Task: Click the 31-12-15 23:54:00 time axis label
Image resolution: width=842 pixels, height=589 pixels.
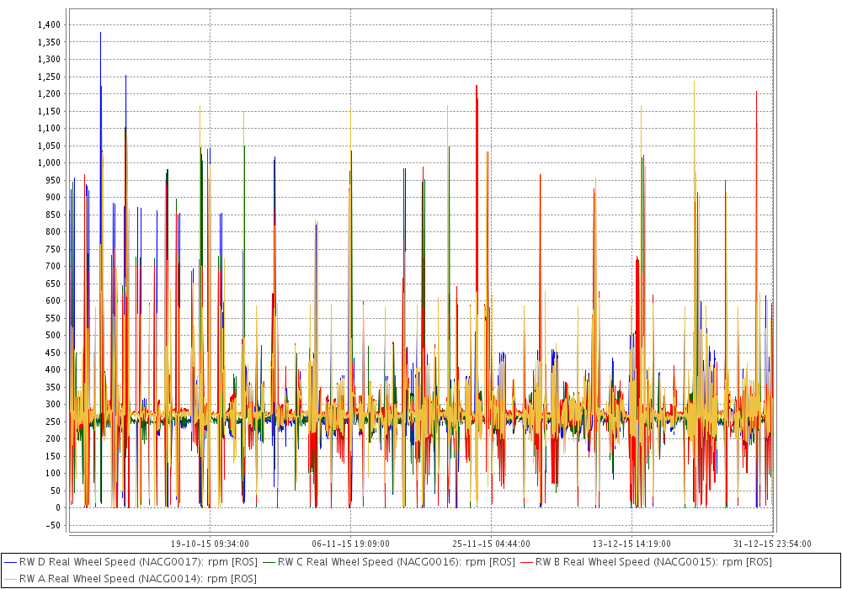Action: pyautogui.click(x=772, y=544)
